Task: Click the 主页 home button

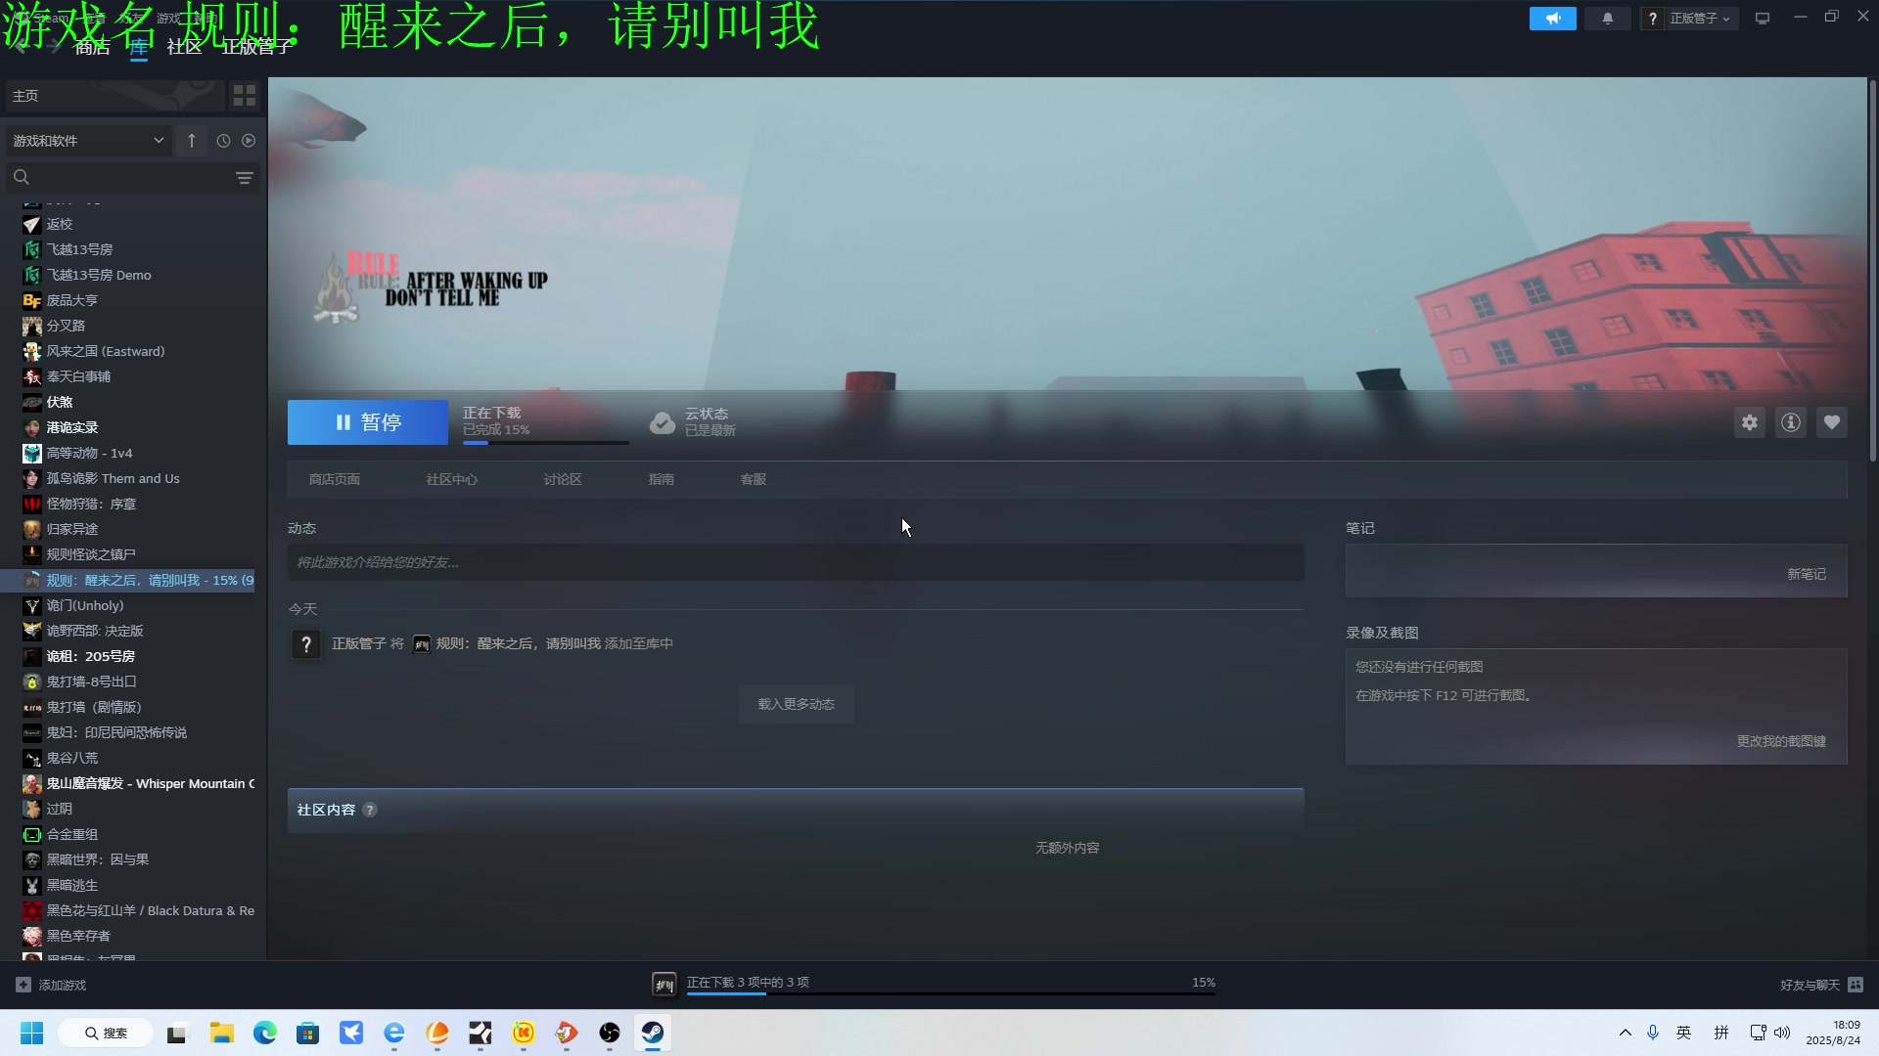Action: 115,96
